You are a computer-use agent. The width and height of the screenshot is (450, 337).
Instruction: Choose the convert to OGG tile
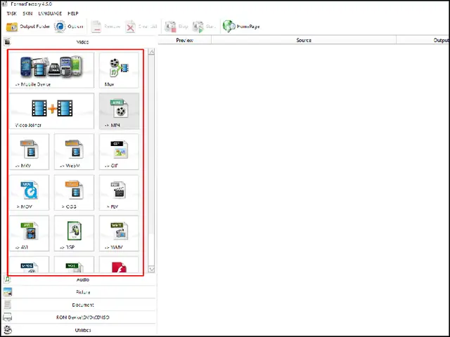pos(74,192)
